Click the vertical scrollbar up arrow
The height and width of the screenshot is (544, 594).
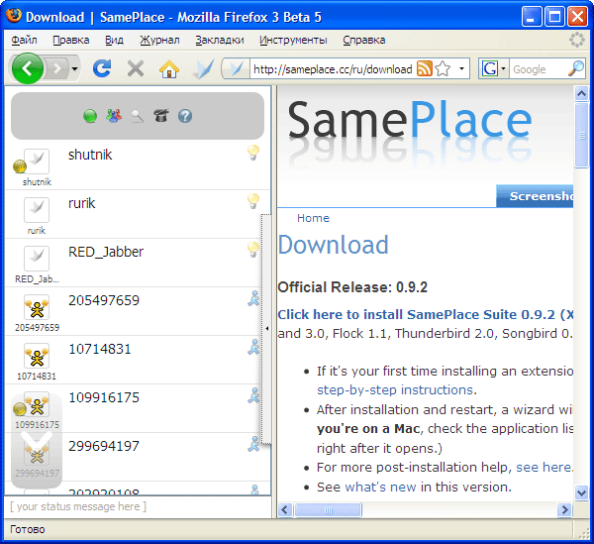(581, 93)
